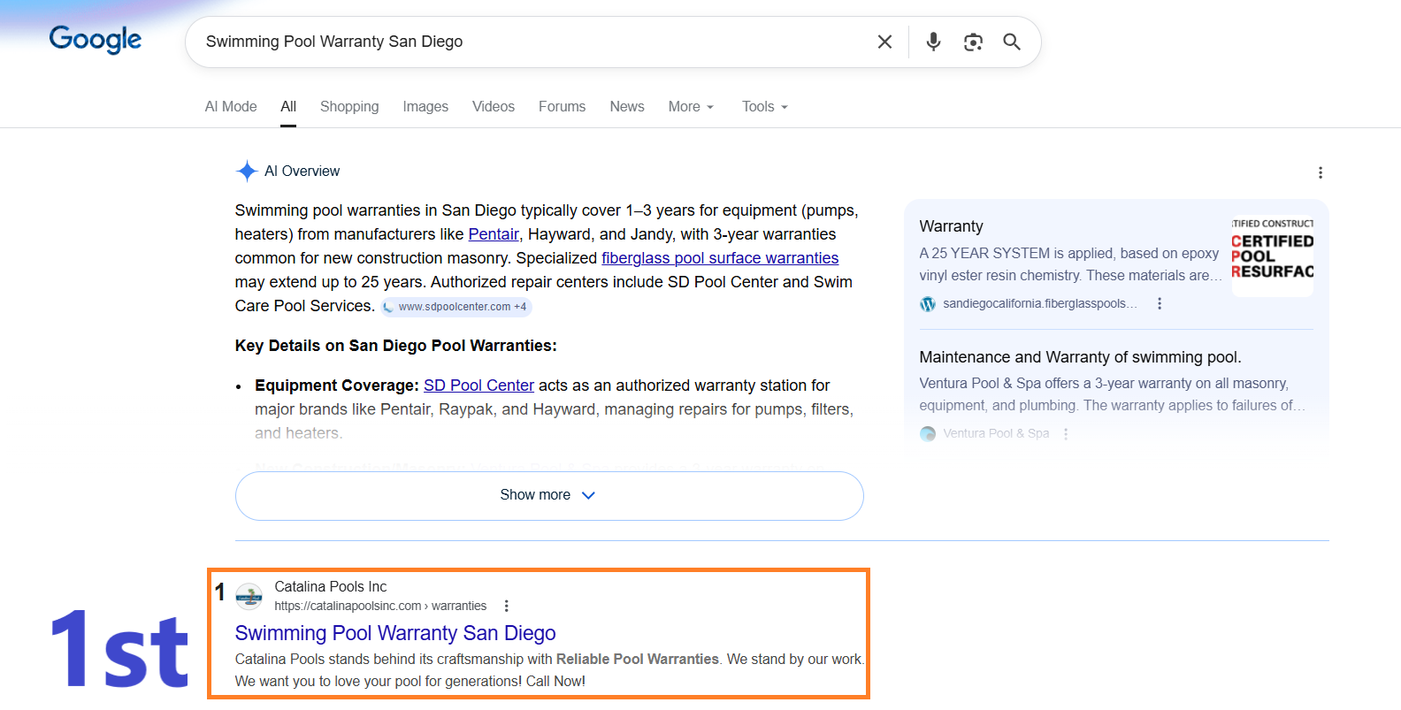Viewport: 1401px width, 710px height.
Task: Expand the More search filters dropdown
Action: (x=691, y=106)
